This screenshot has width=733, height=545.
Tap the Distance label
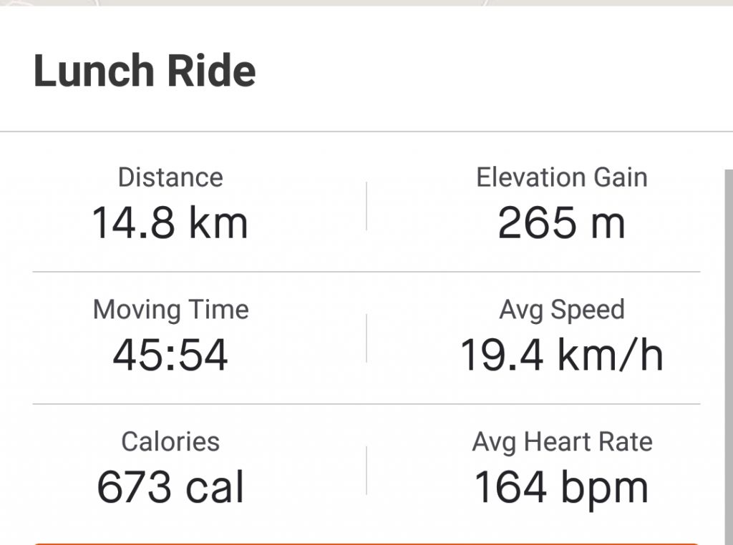click(x=170, y=177)
